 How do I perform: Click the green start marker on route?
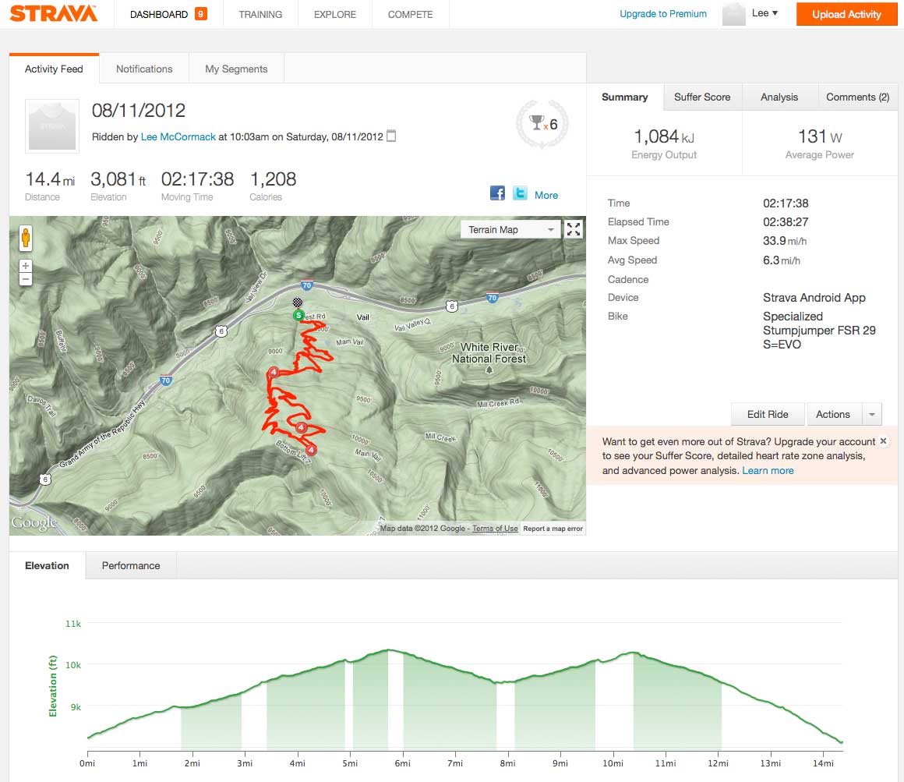click(298, 316)
